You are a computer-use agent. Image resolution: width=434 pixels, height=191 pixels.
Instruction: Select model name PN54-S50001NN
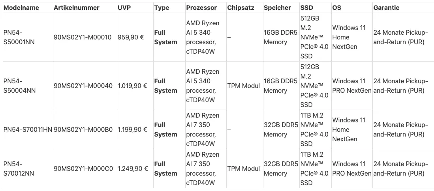click(x=19, y=37)
